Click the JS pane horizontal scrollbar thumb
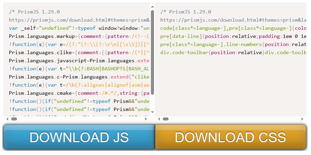Viewport: 311px width, 155px height. (x=14, y=119)
